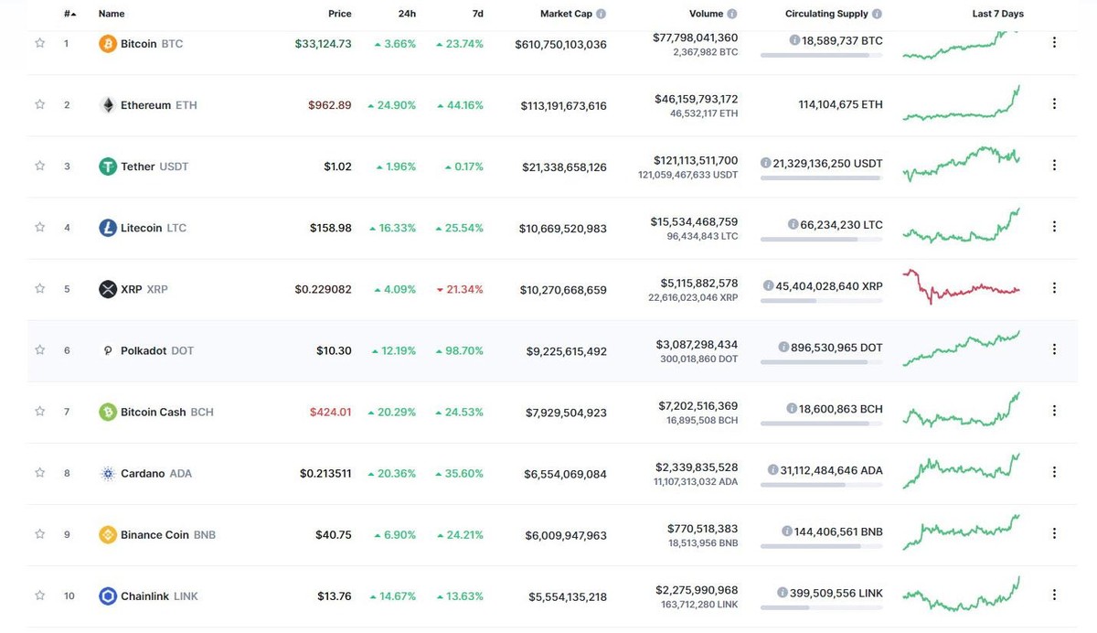Image resolution: width=1097 pixels, height=633 pixels.
Task: Click the Cardano ADA name link
Action: point(146,472)
